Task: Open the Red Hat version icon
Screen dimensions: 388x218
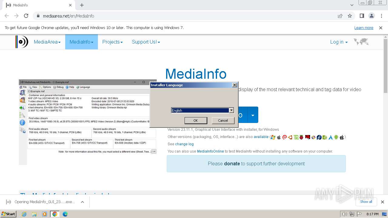Action: (308, 137)
